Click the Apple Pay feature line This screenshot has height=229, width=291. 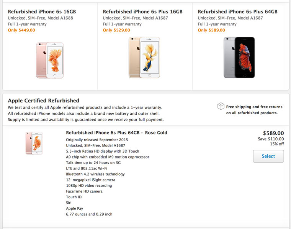(x=74, y=209)
